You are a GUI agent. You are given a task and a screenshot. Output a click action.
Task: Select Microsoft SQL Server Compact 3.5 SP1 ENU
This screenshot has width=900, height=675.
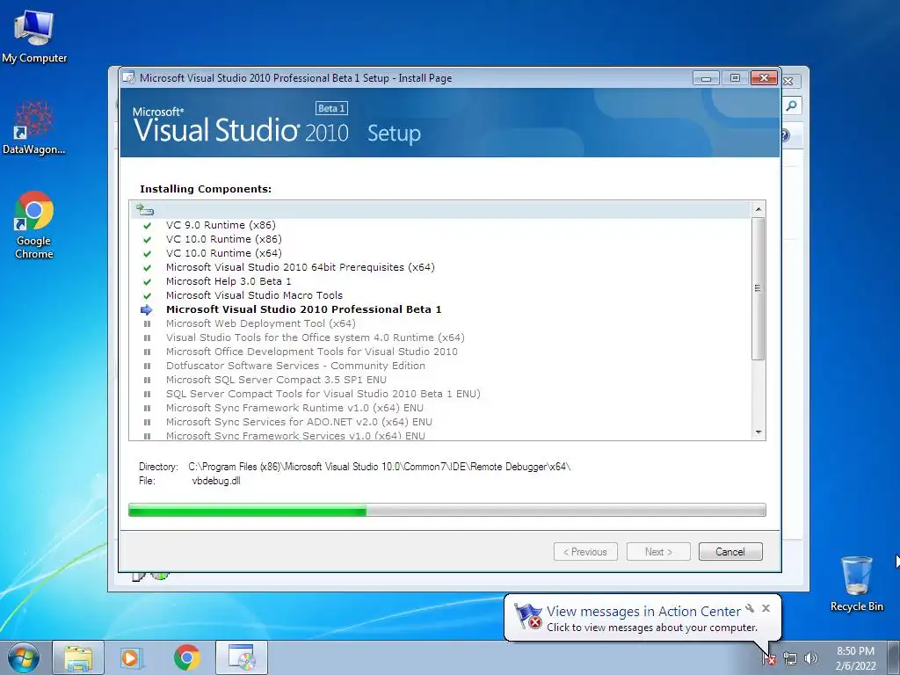click(x=276, y=380)
